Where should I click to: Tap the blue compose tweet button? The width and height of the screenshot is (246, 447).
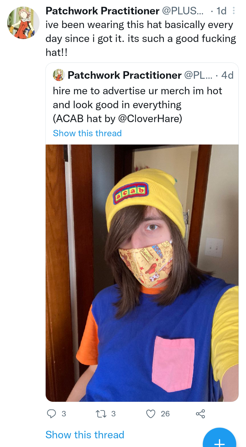click(x=219, y=439)
